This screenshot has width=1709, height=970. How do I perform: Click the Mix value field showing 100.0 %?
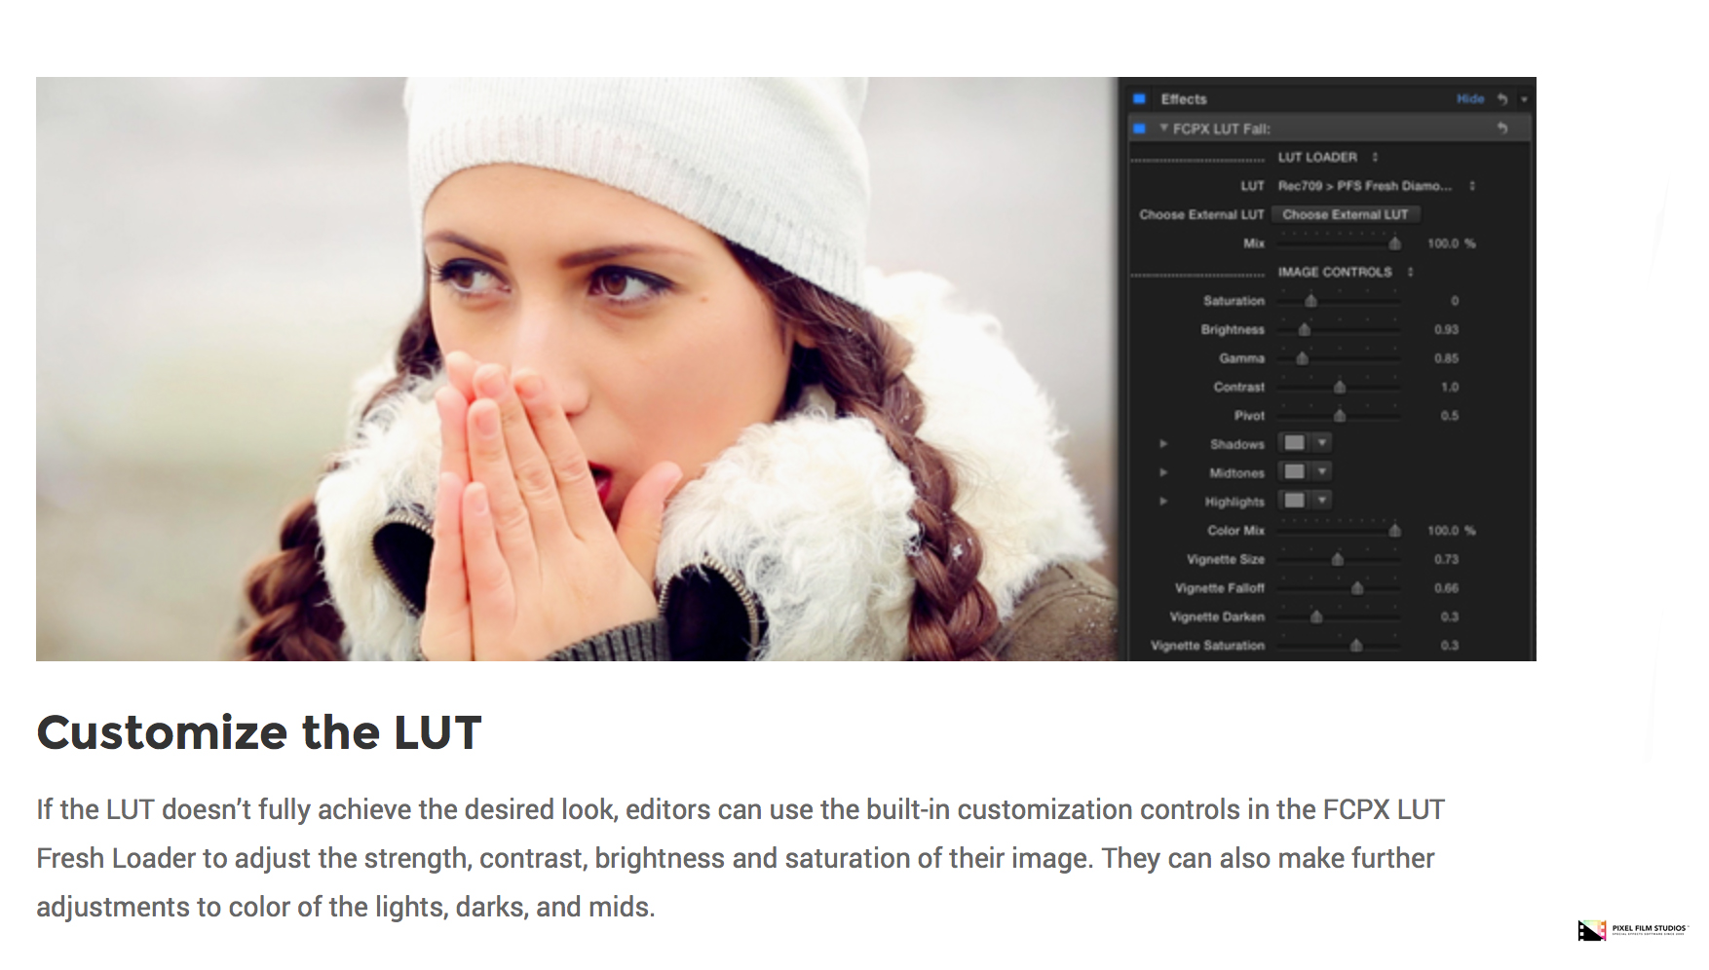click(1451, 243)
